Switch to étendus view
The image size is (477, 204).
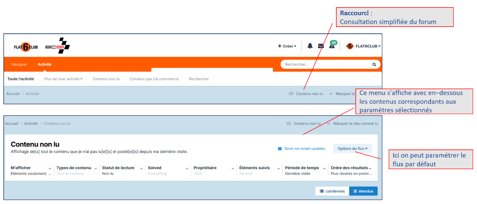click(363, 191)
